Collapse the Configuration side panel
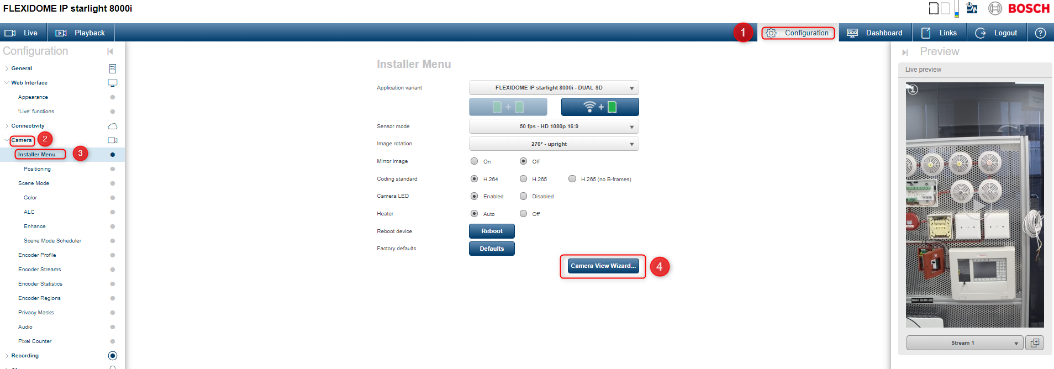1054x369 pixels. click(x=110, y=51)
